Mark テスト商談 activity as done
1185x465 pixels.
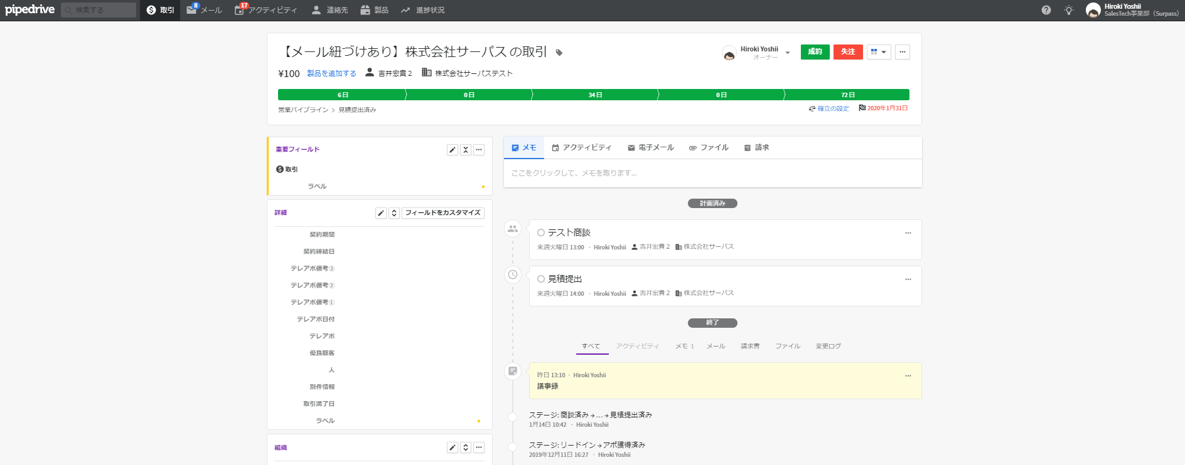[x=541, y=232]
